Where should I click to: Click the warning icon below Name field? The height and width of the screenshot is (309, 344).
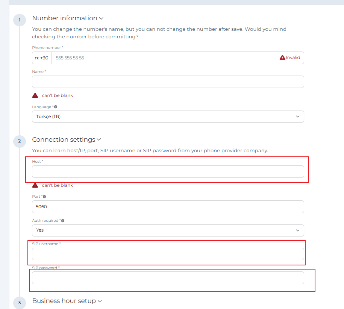pos(35,95)
